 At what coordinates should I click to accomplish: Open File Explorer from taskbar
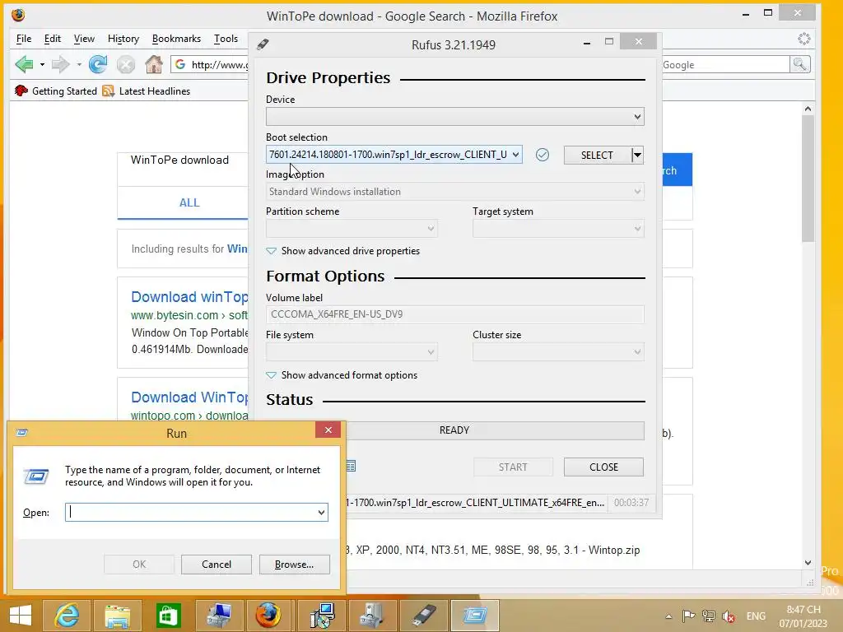(x=118, y=616)
